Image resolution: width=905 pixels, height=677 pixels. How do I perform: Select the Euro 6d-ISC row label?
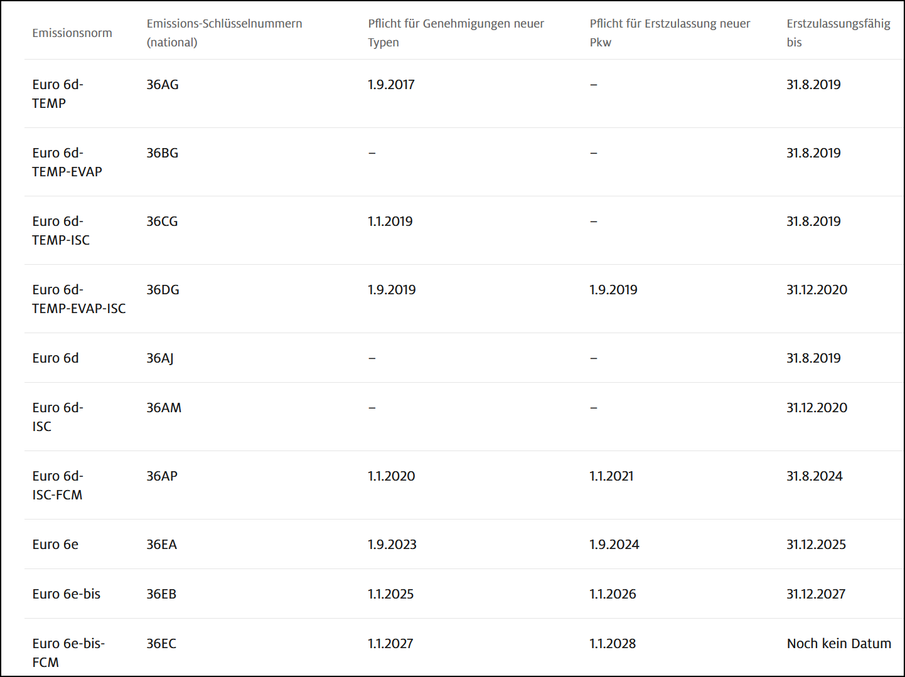58,417
